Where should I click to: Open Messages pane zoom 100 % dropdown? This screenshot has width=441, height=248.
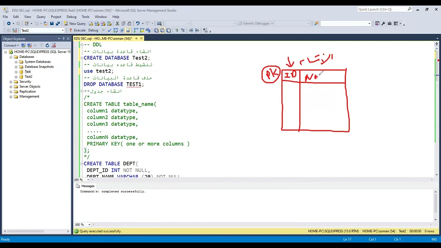pos(89,225)
